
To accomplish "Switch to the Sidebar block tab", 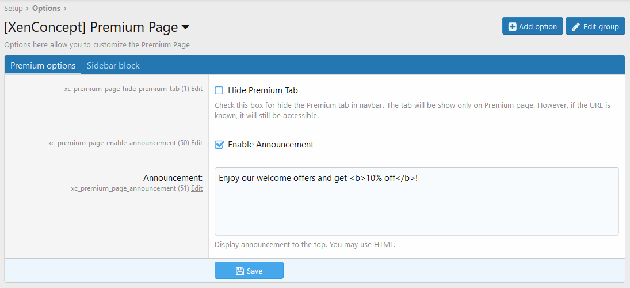I will pos(113,66).
